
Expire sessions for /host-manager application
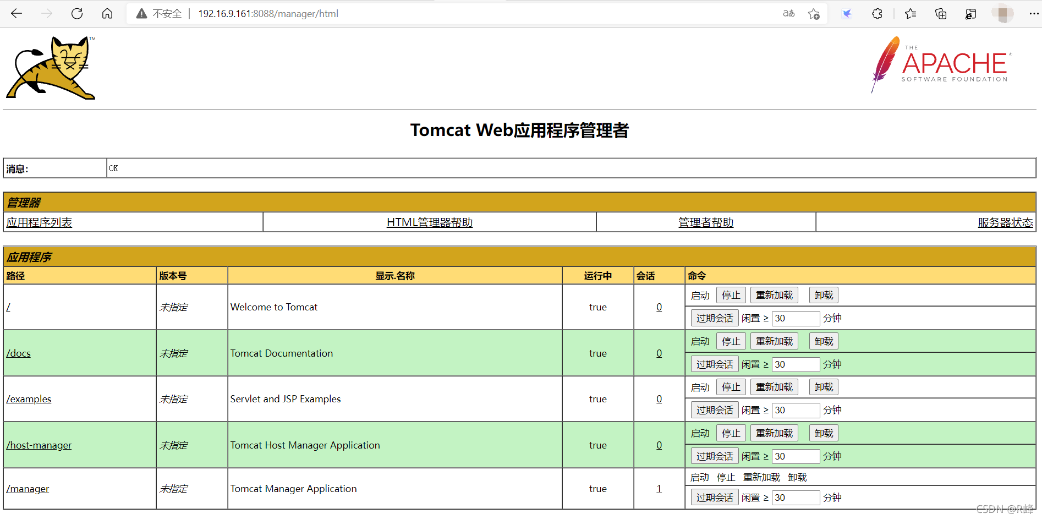(714, 456)
